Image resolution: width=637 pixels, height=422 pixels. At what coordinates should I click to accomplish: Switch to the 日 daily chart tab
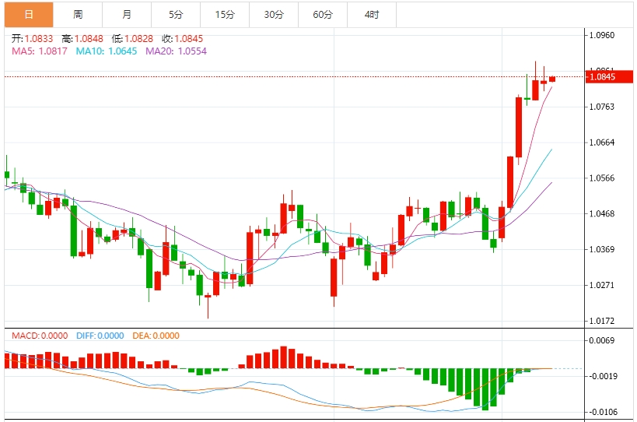29,15
